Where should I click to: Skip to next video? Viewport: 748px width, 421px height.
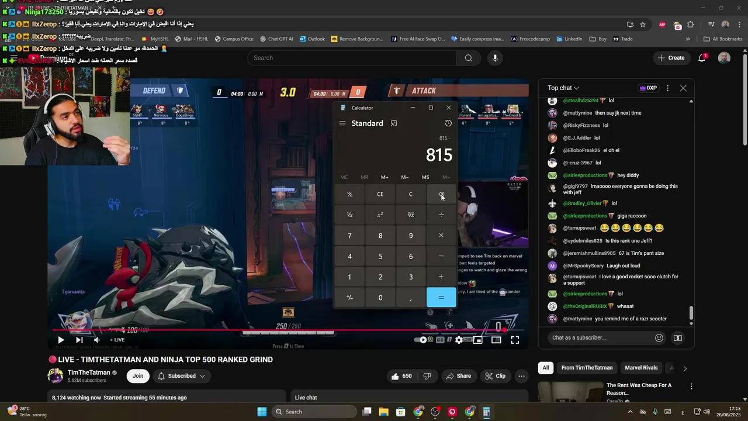pyautogui.click(x=79, y=340)
